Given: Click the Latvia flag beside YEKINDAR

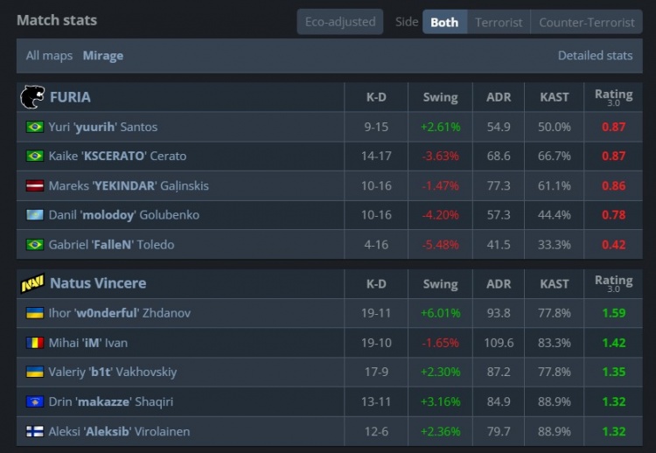Looking at the screenshot, I should (x=35, y=185).
